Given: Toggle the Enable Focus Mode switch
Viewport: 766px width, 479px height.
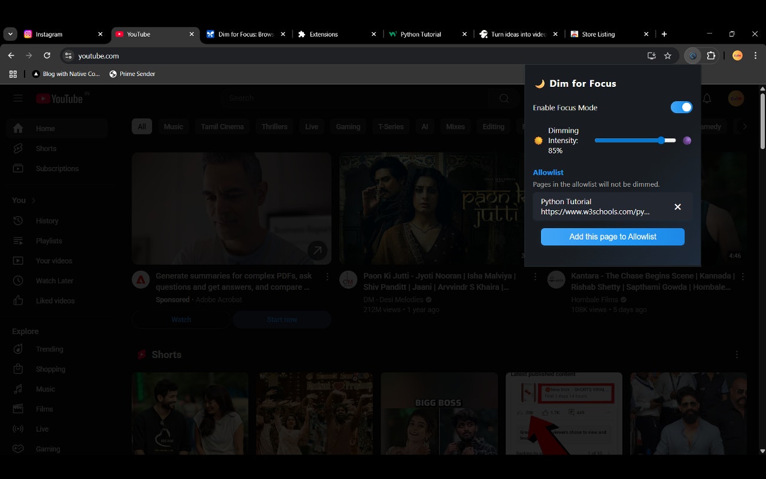Looking at the screenshot, I should tap(681, 107).
